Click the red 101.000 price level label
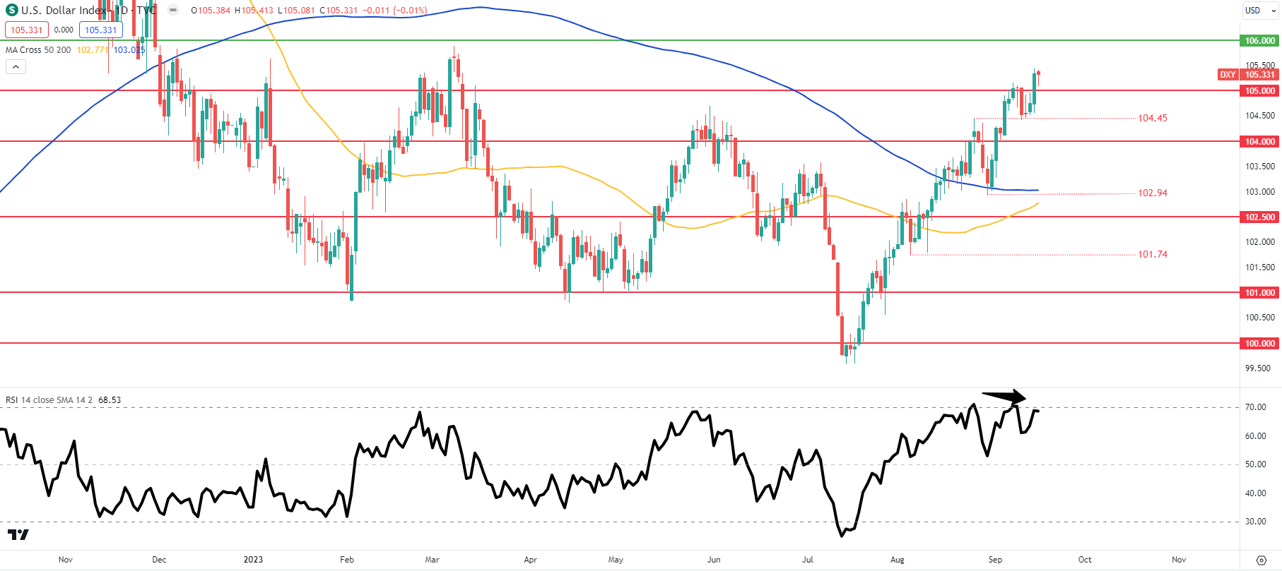Screen dimensions: 1282x571 click(x=1260, y=293)
